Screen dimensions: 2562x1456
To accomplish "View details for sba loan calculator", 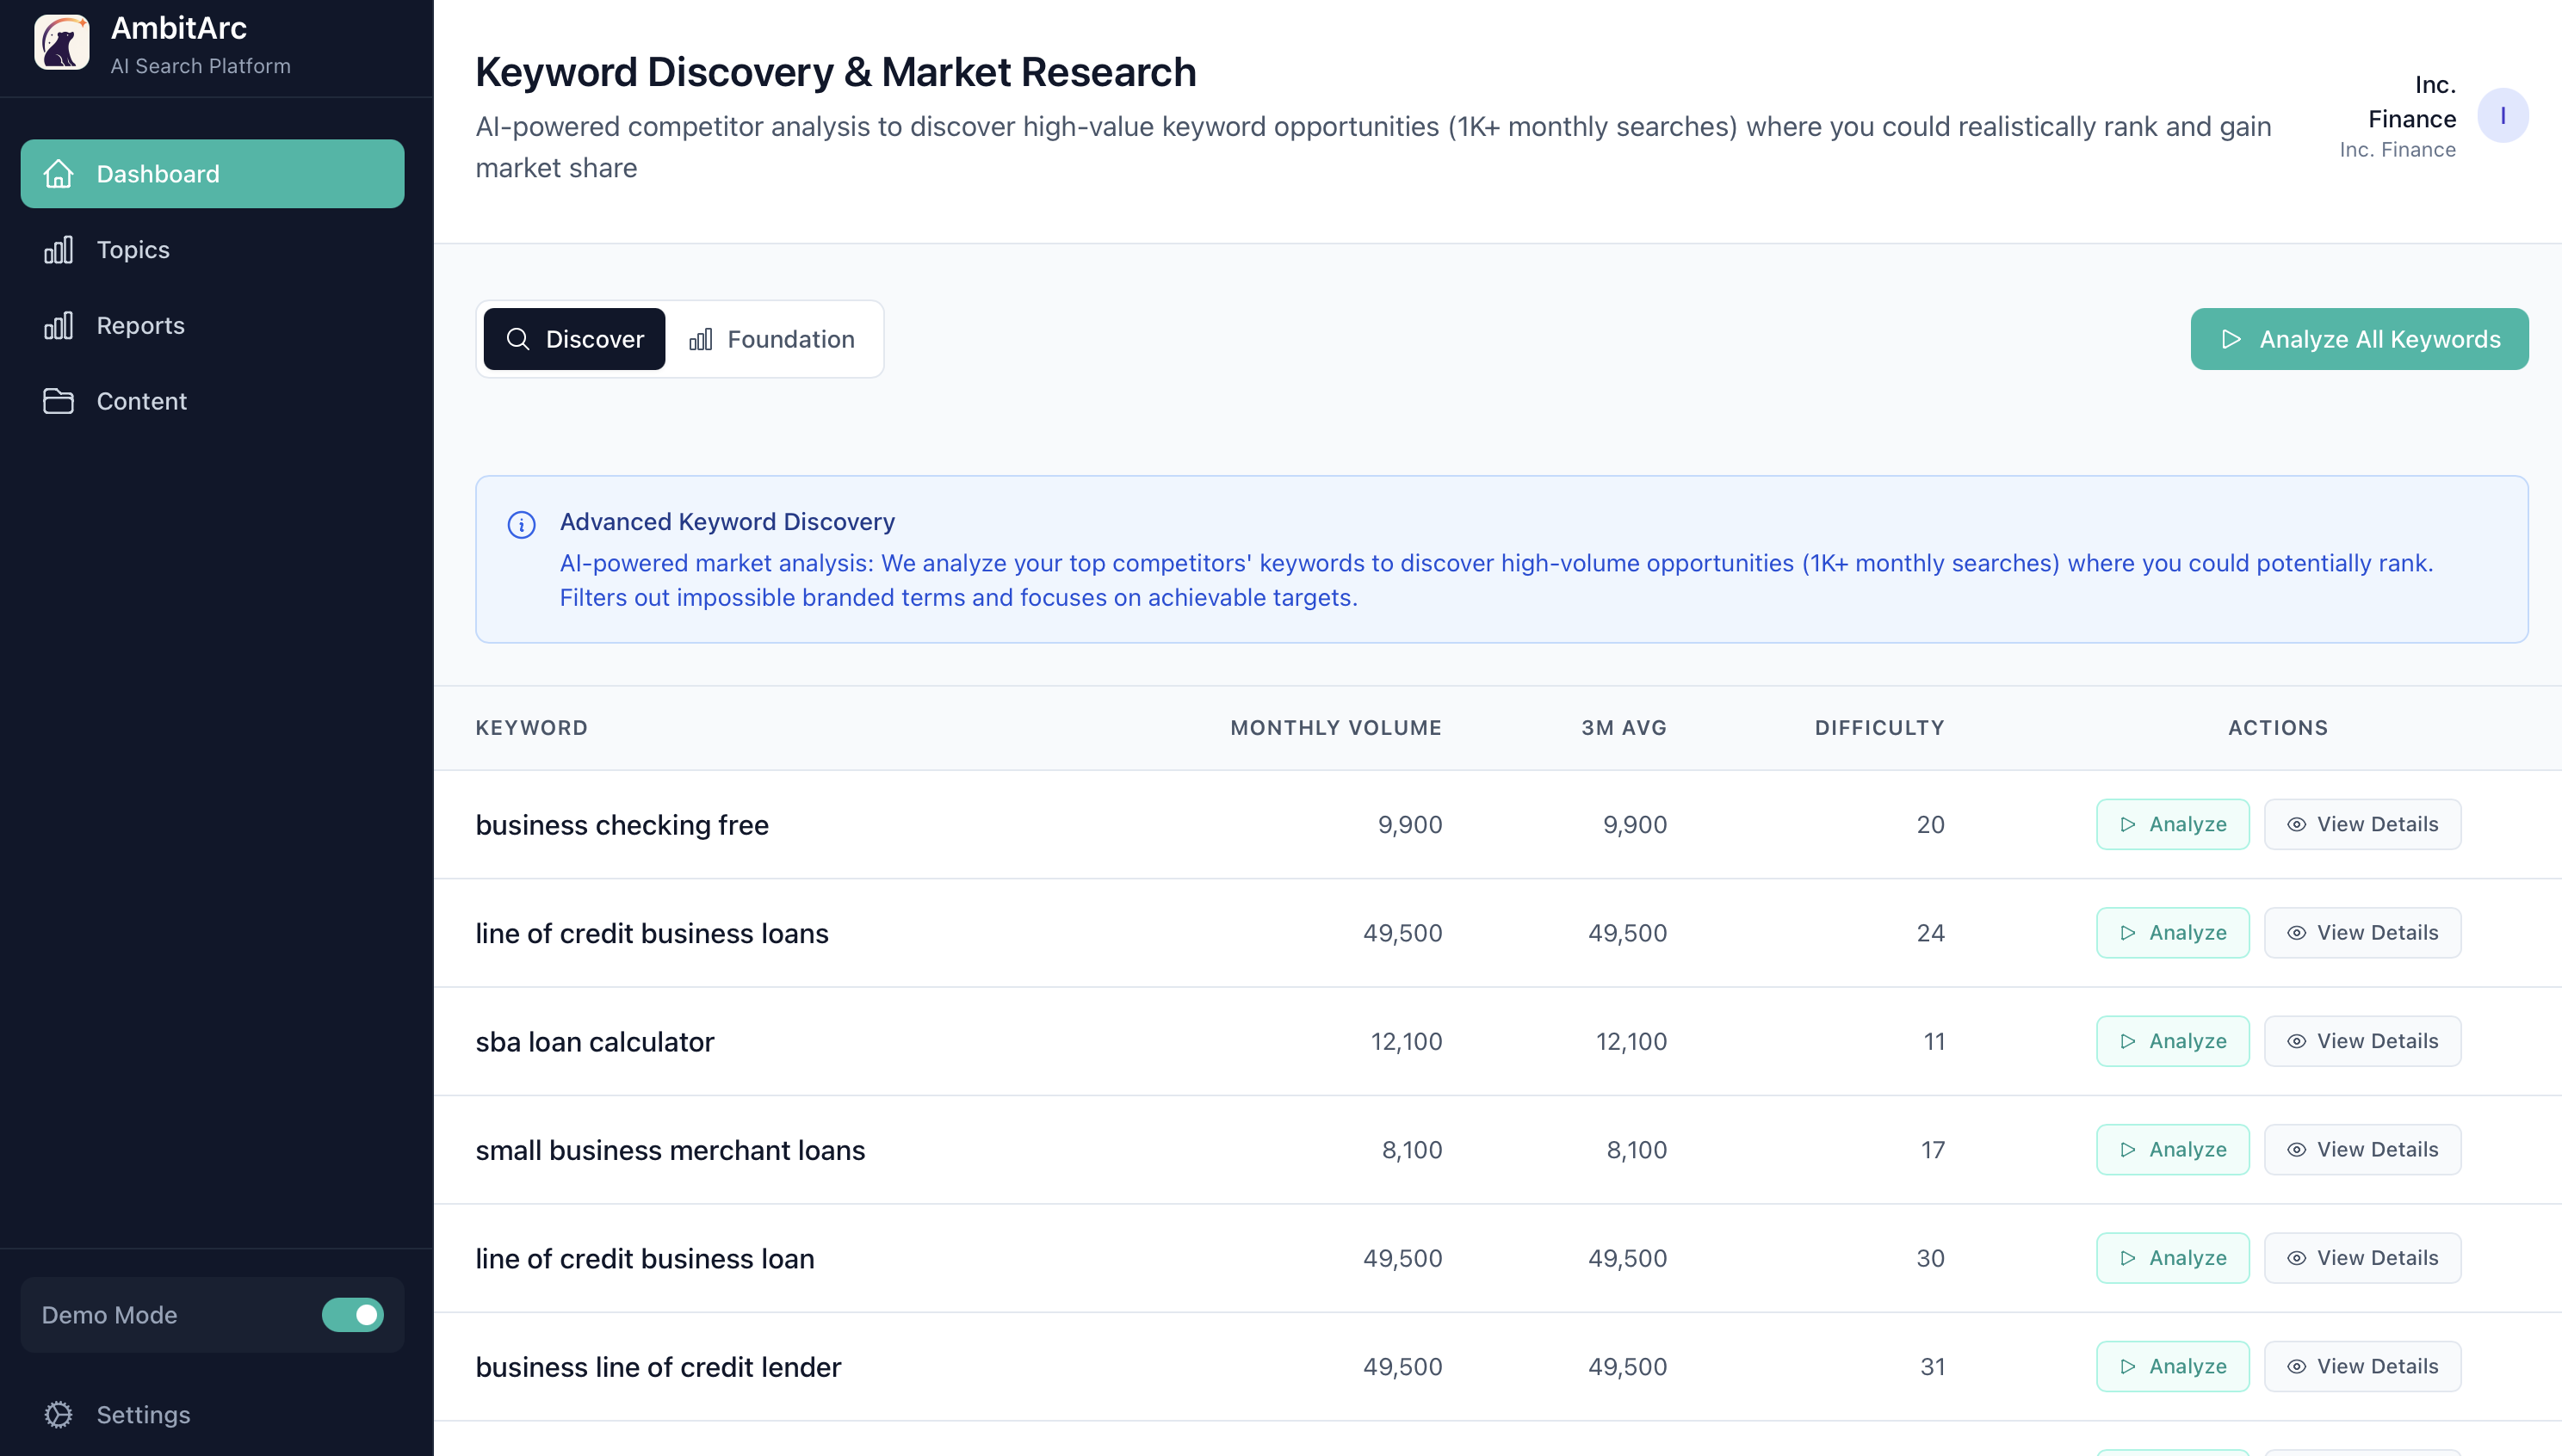I will coord(2362,1041).
